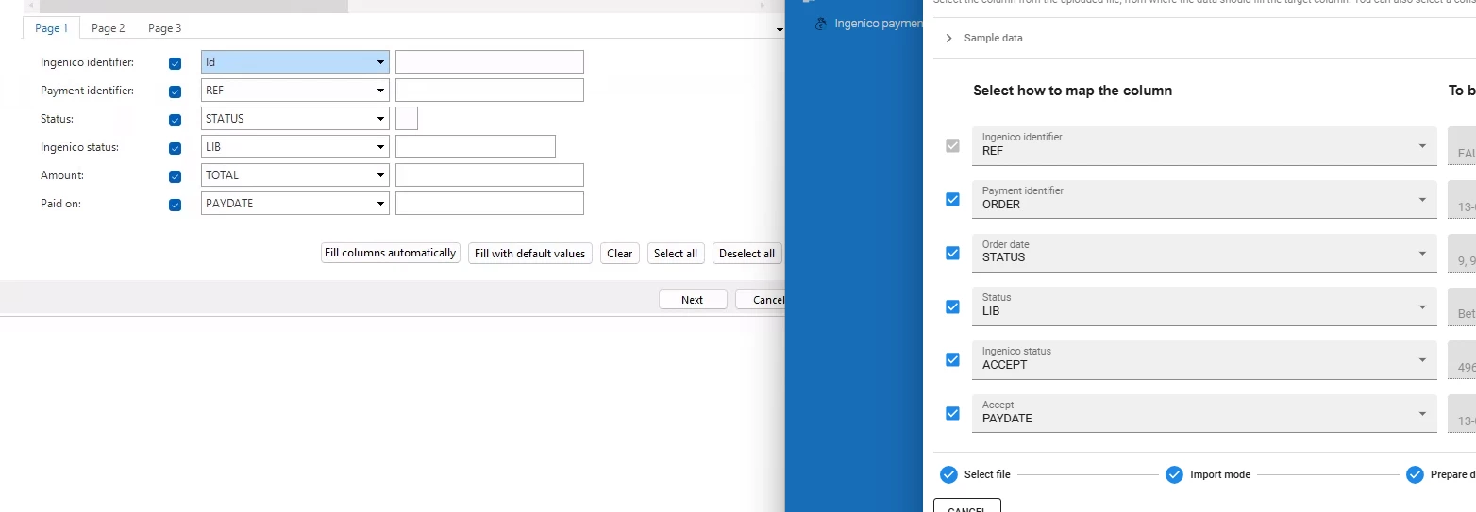Switch to the Page 2 tab
1476x512 pixels.
pos(109,28)
